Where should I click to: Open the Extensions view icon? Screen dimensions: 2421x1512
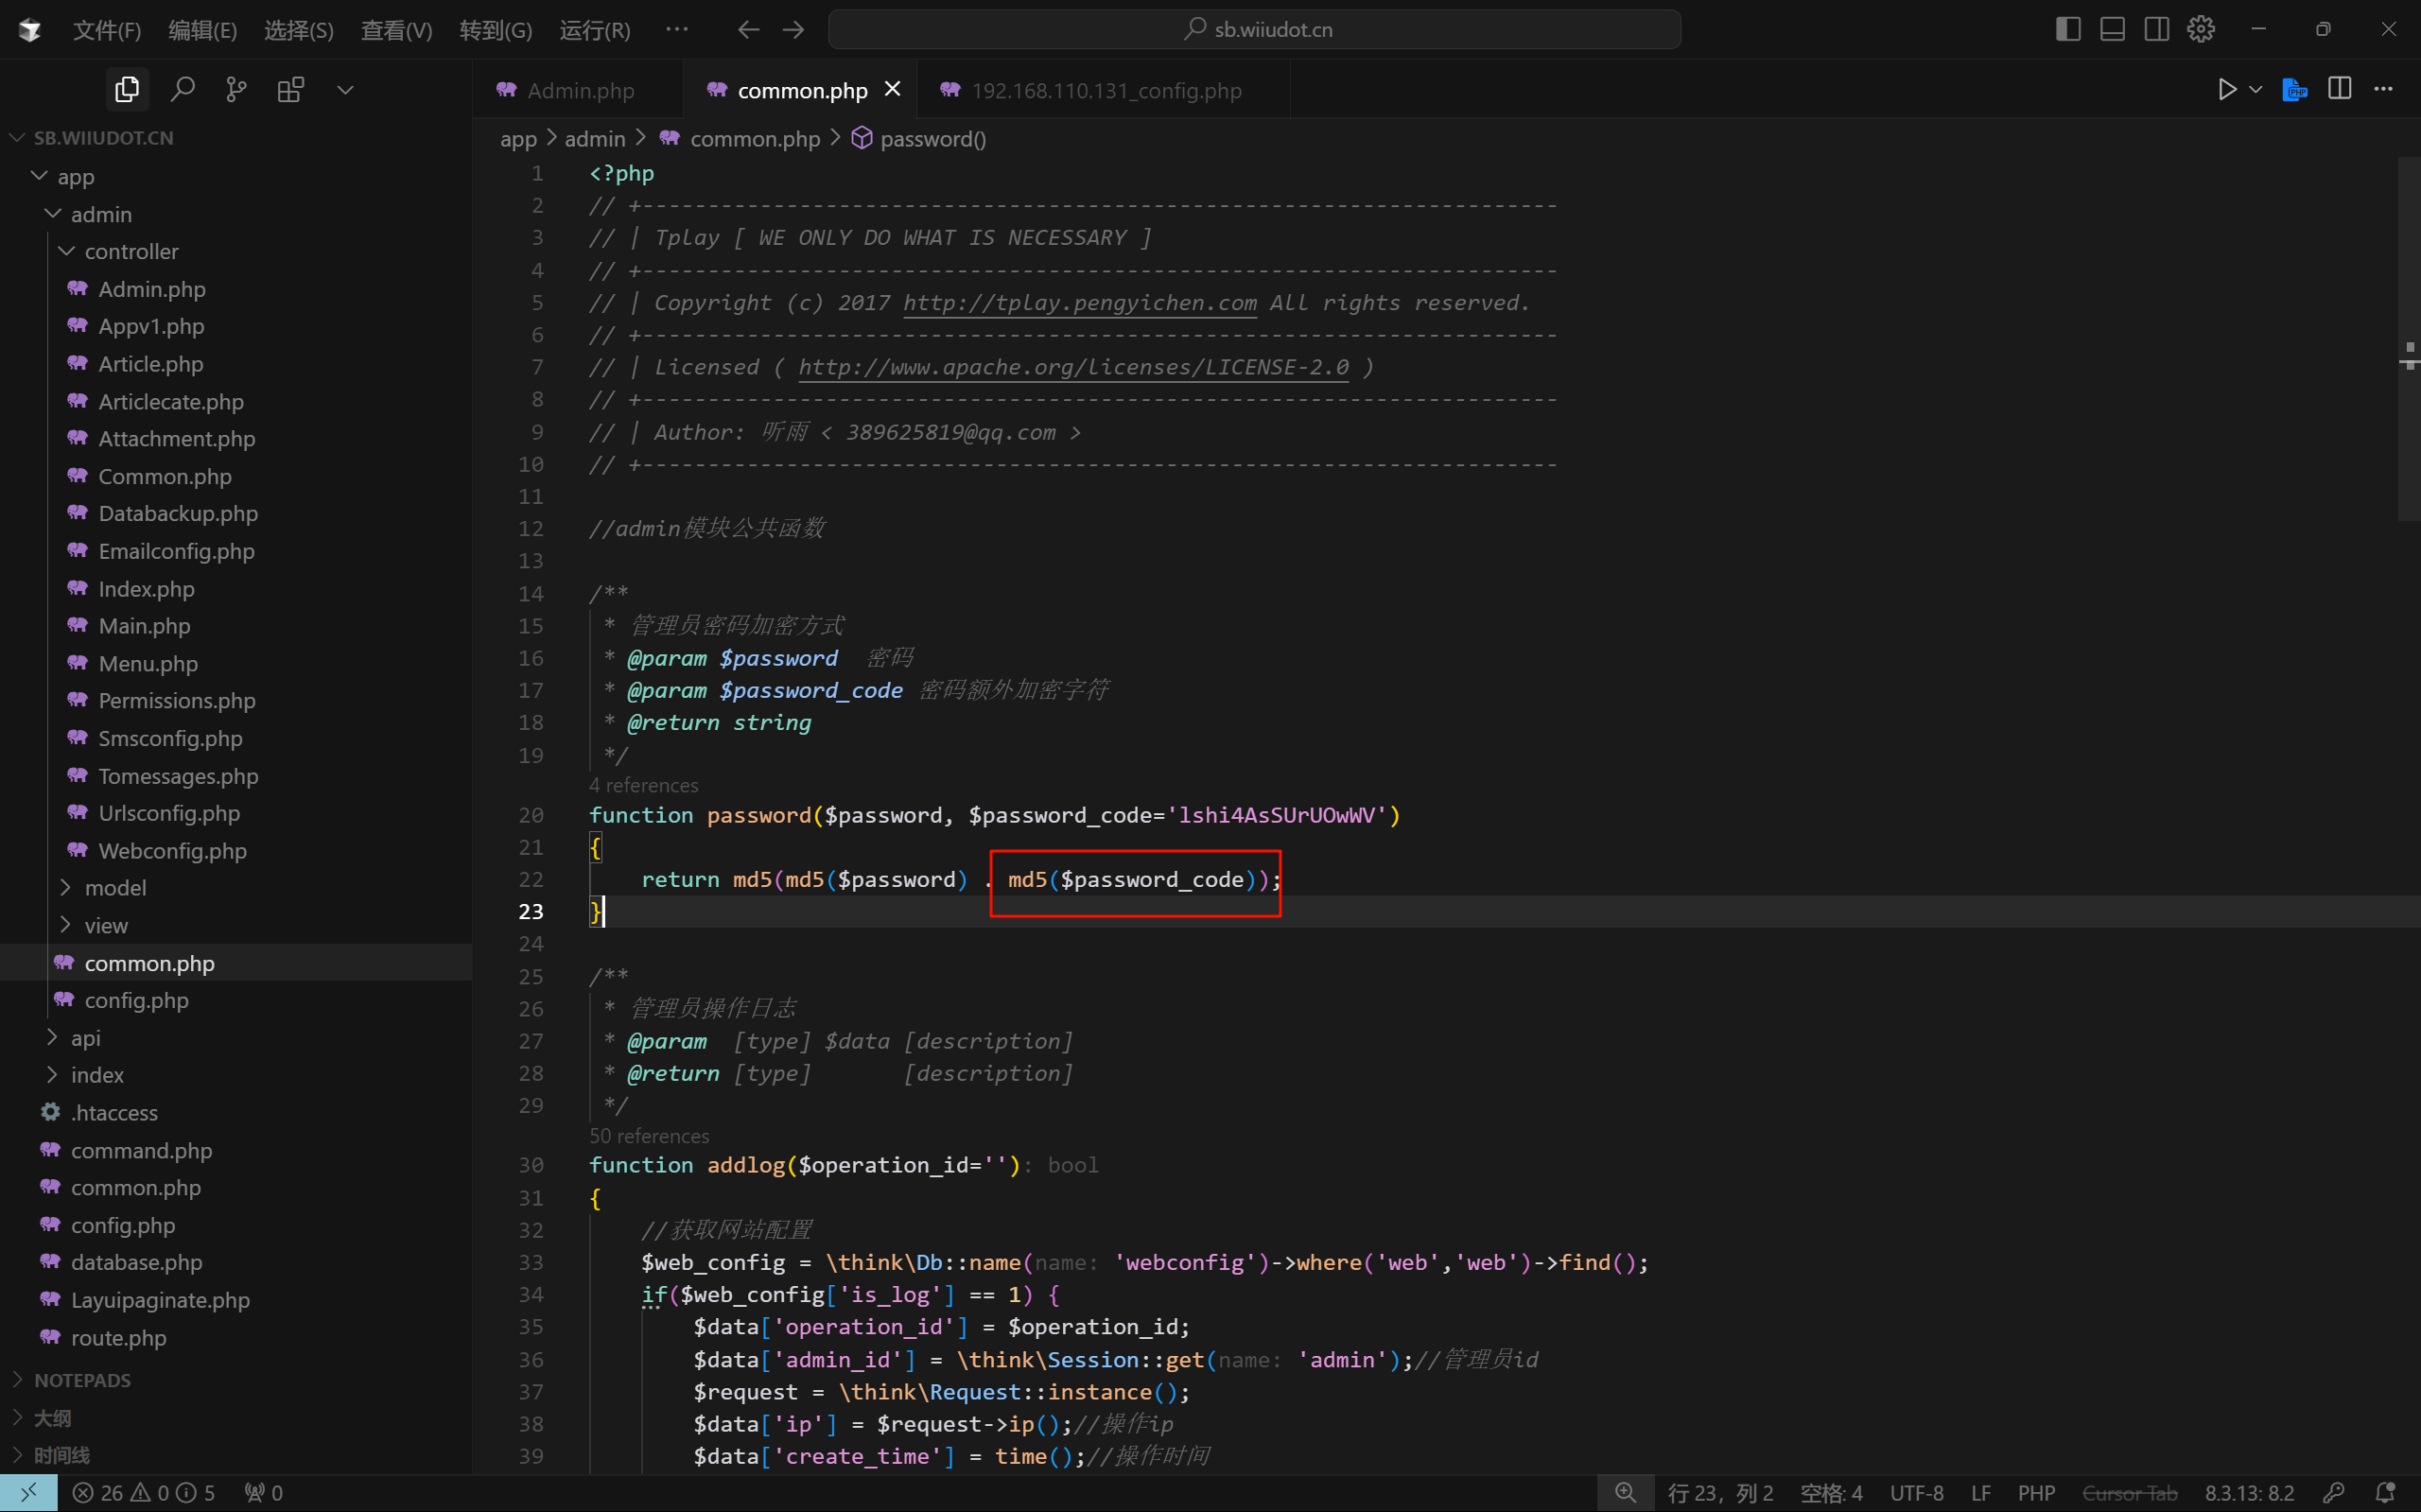click(x=291, y=90)
